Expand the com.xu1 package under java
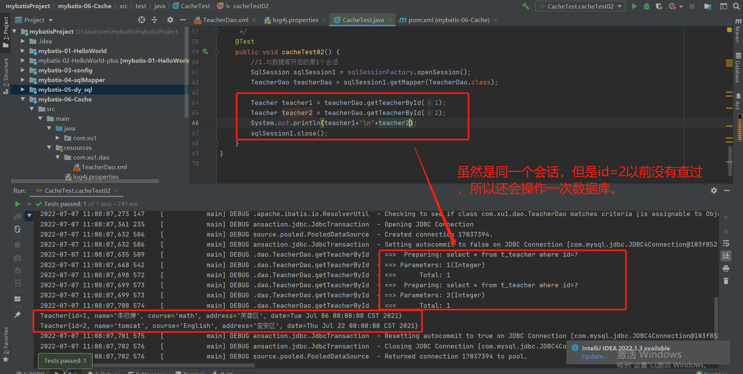 (58, 138)
